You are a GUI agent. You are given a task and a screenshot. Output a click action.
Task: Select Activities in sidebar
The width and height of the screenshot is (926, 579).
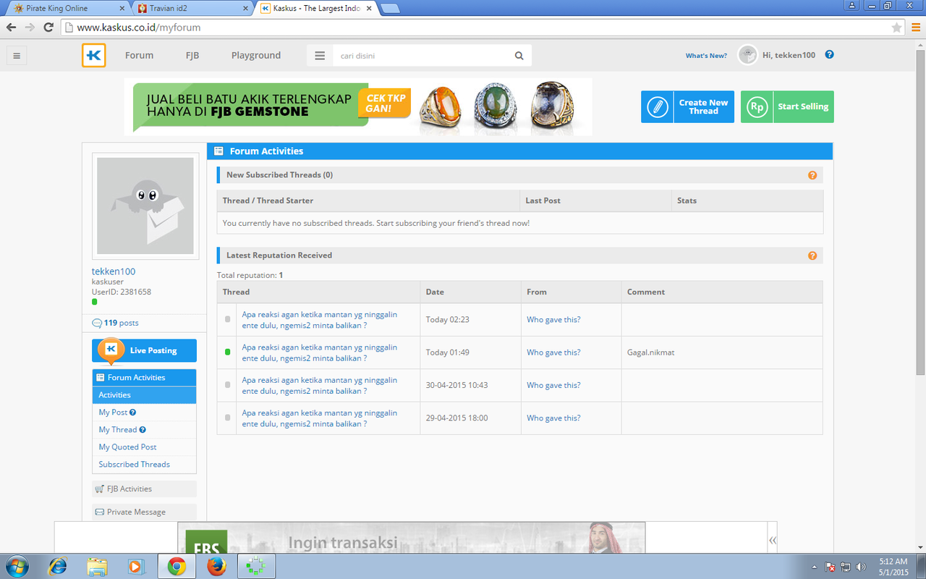pos(144,395)
